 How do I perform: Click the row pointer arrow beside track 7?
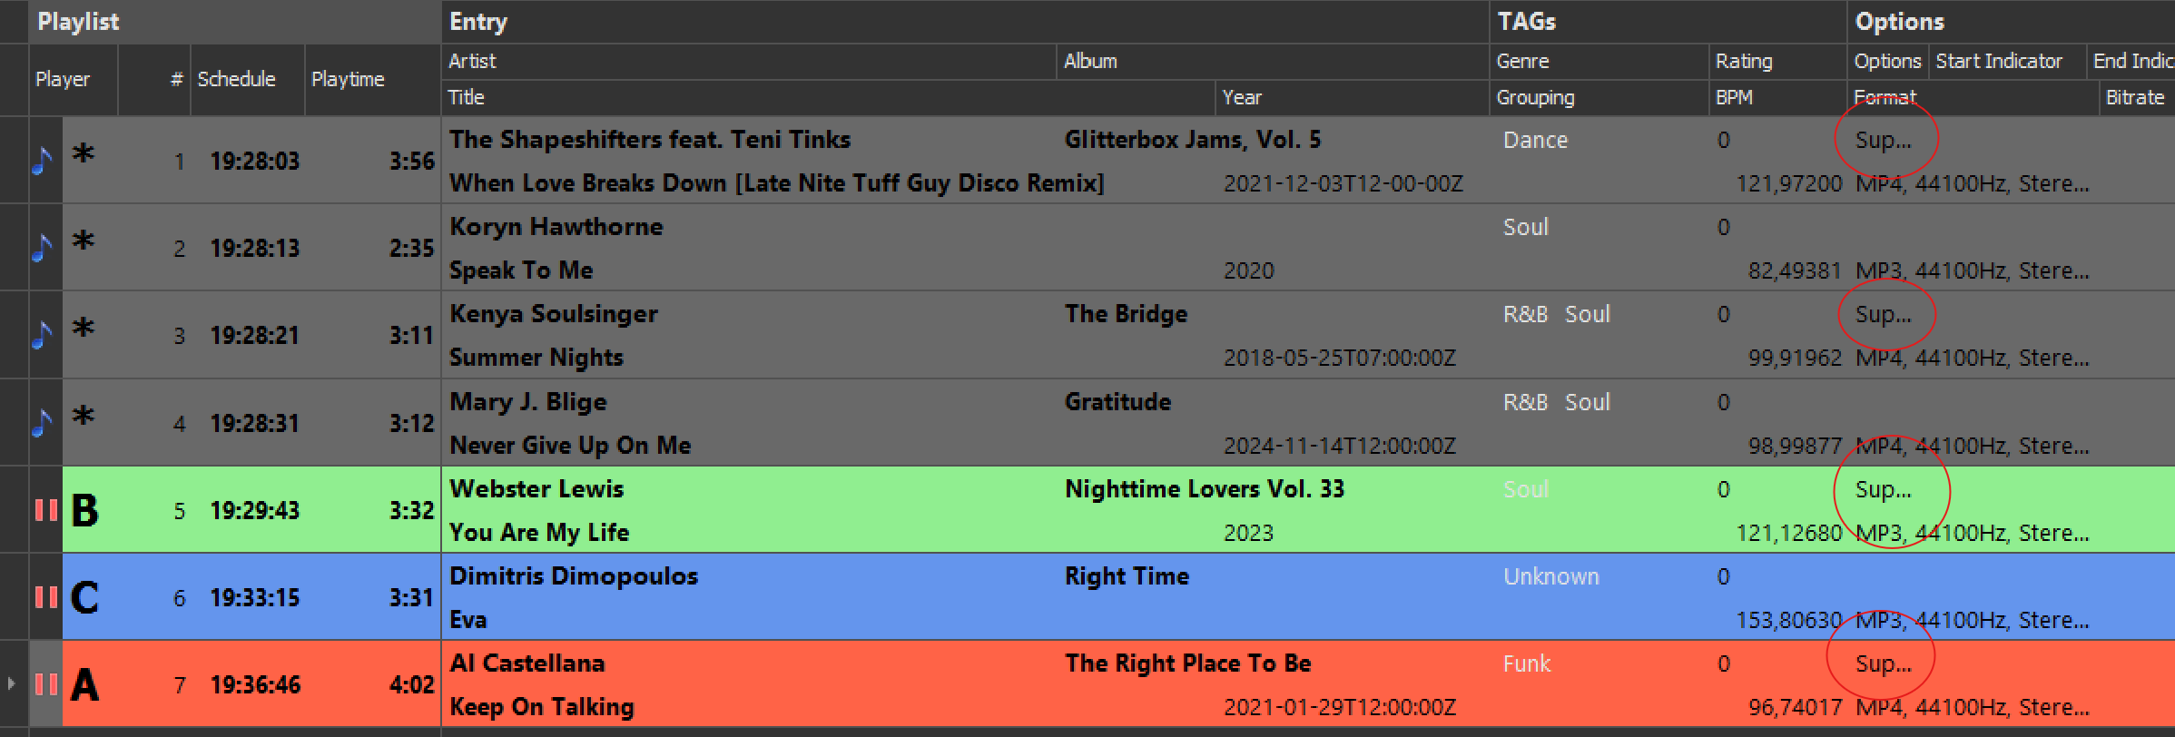[11, 684]
